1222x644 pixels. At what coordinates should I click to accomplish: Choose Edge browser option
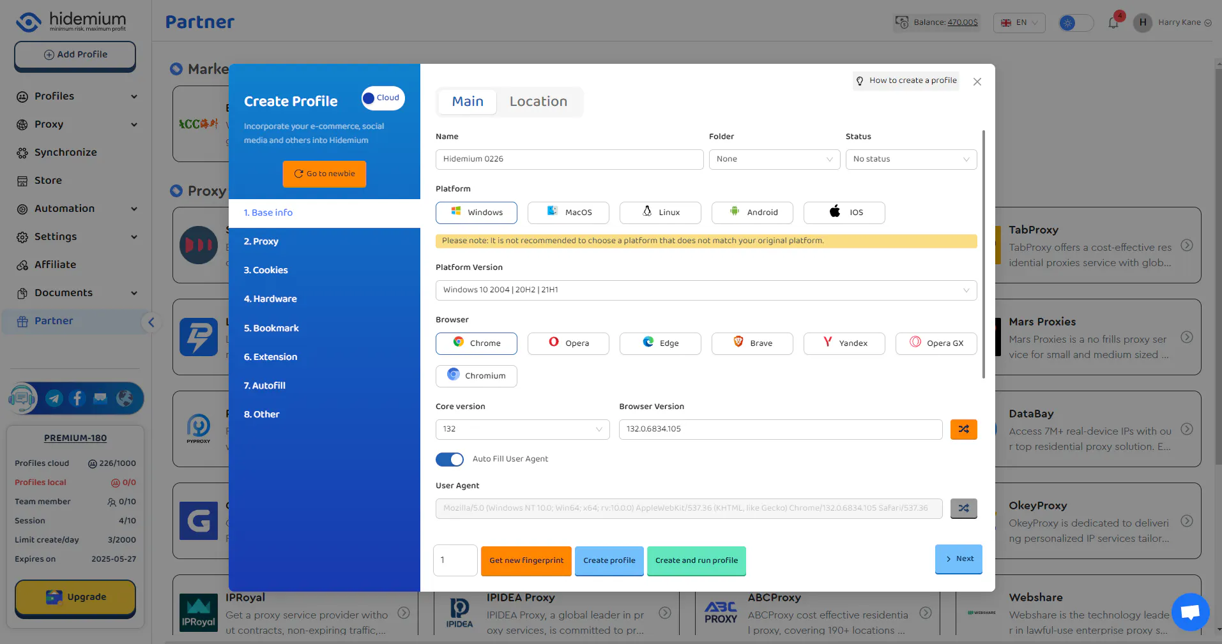(x=661, y=343)
